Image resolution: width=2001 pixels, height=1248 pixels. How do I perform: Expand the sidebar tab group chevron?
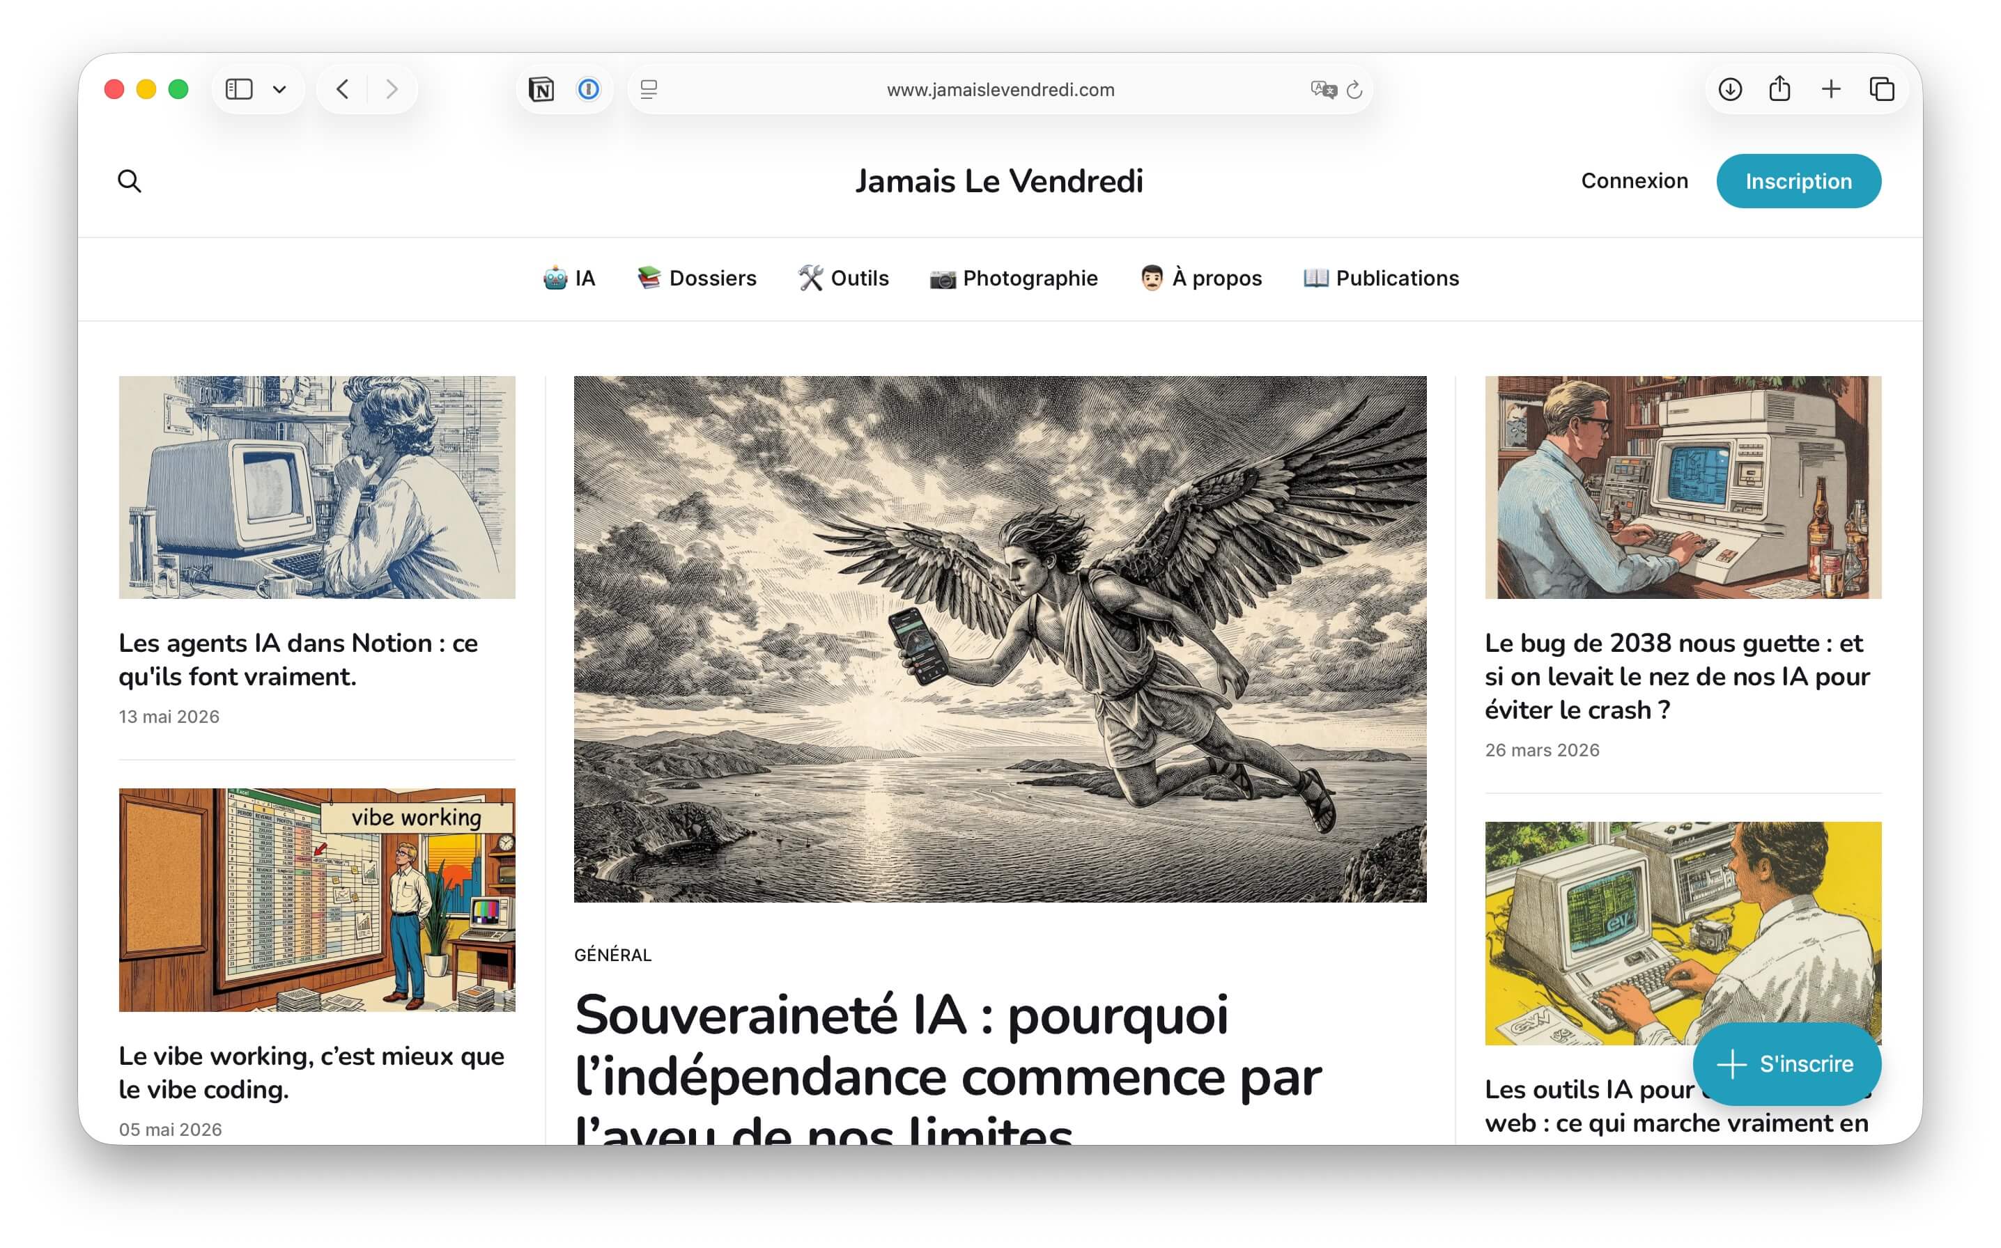coord(280,89)
